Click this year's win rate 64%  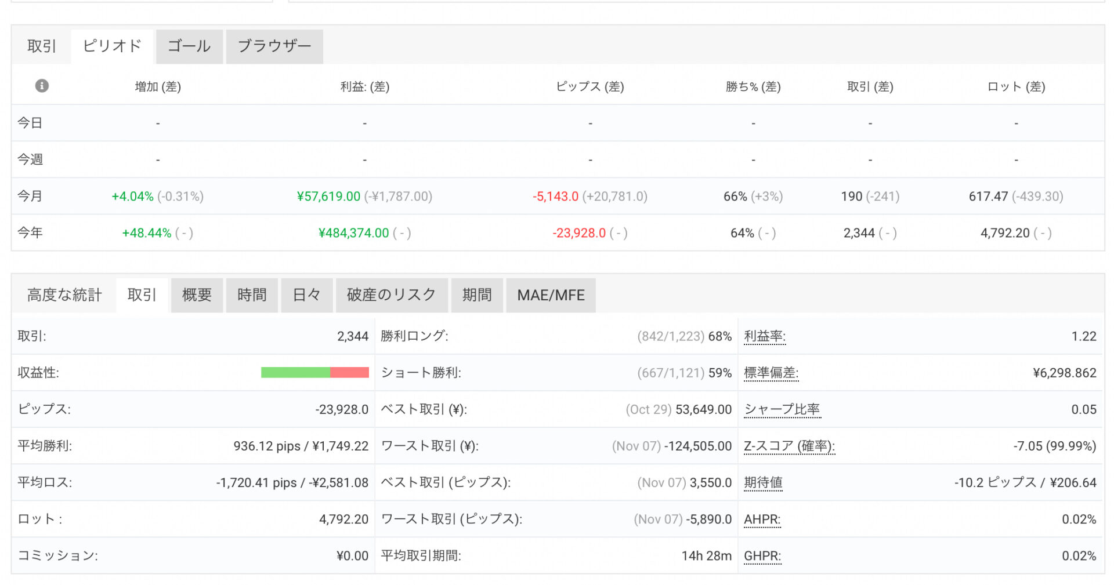pos(742,233)
